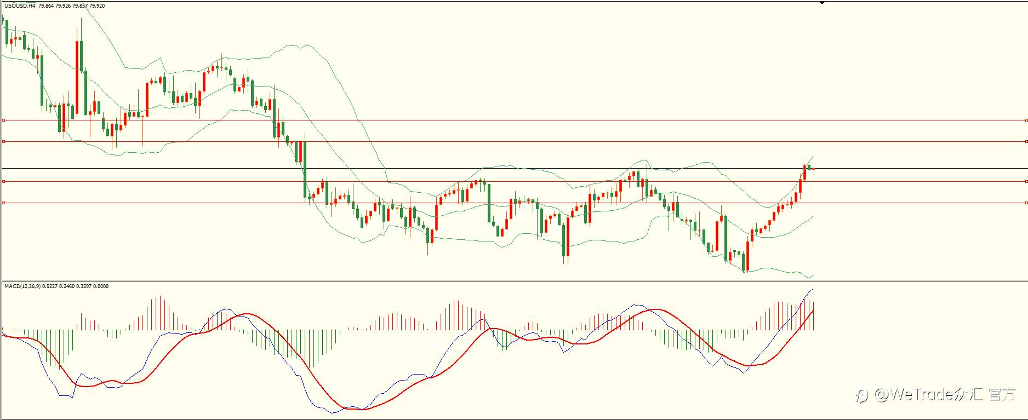Select left handle of second-highest red horizontal line
The height and width of the screenshot is (420, 1028).
3,141
